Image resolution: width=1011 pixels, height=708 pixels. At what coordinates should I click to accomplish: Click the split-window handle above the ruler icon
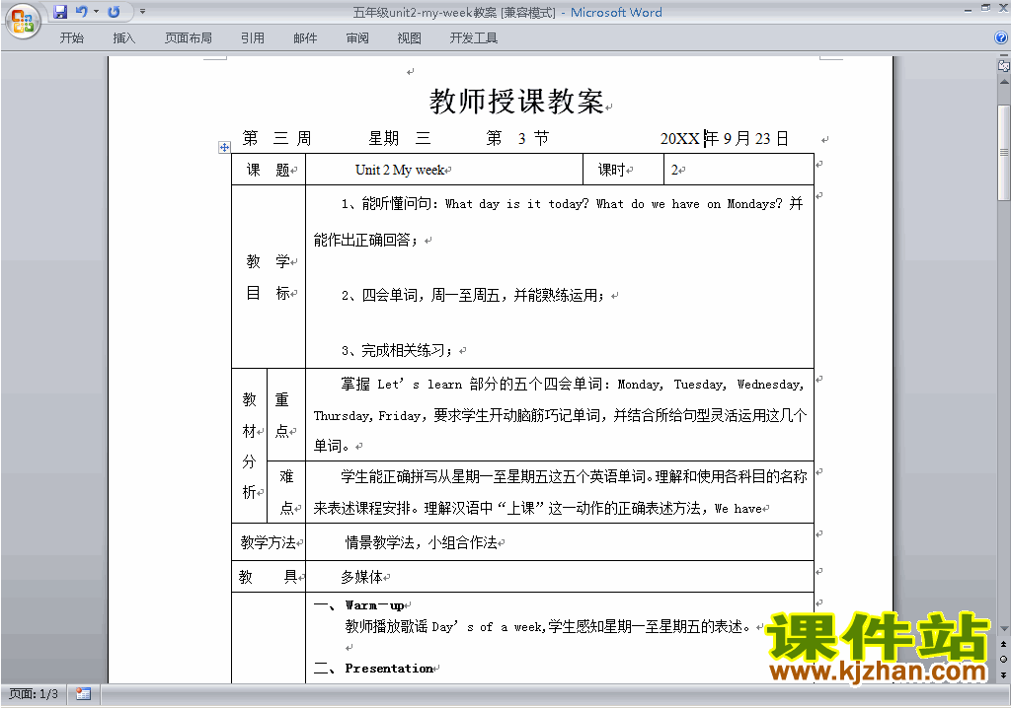click(x=1003, y=55)
